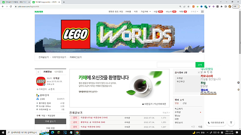Open Microsoft Edge from taskbar
The height and width of the screenshot is (135, 241).
tap(52, 132)
